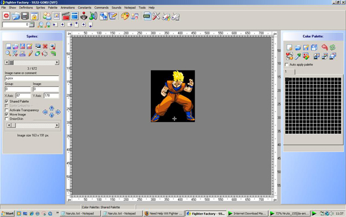The height and width of the screenshot is (217, 346).
Task: Open Sounds via the speaker note icon
Action: pos(93,16)
